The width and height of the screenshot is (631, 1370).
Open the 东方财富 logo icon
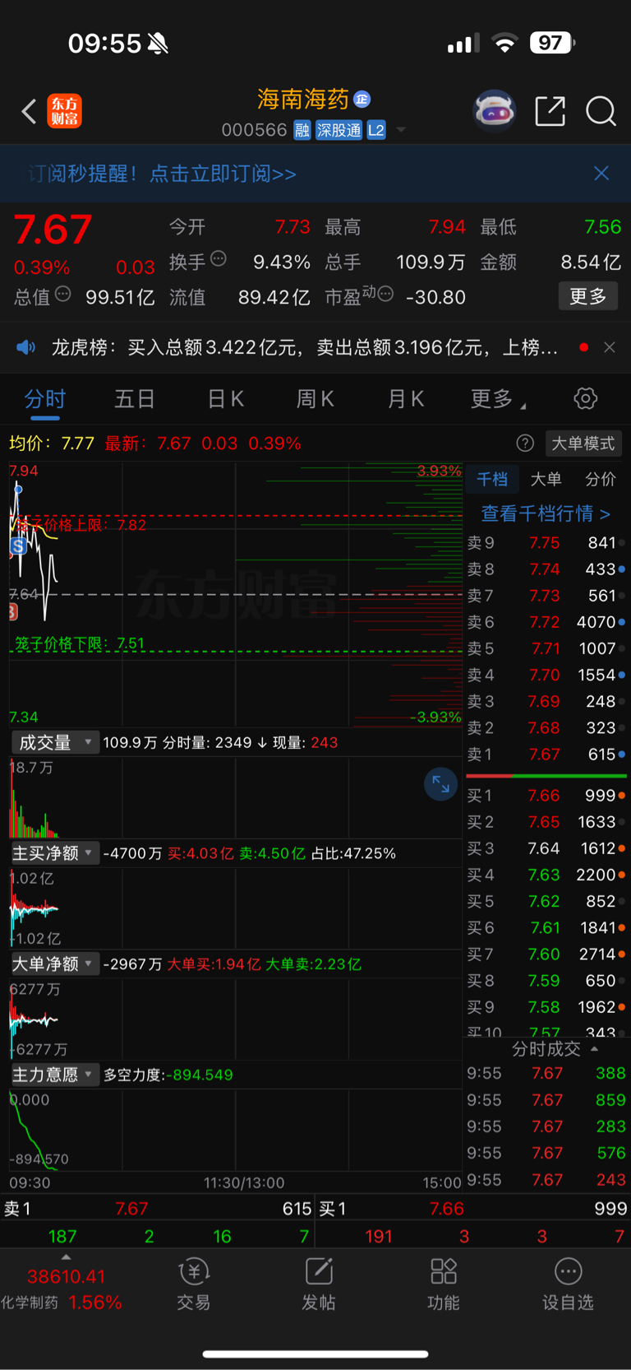point(65,111)
